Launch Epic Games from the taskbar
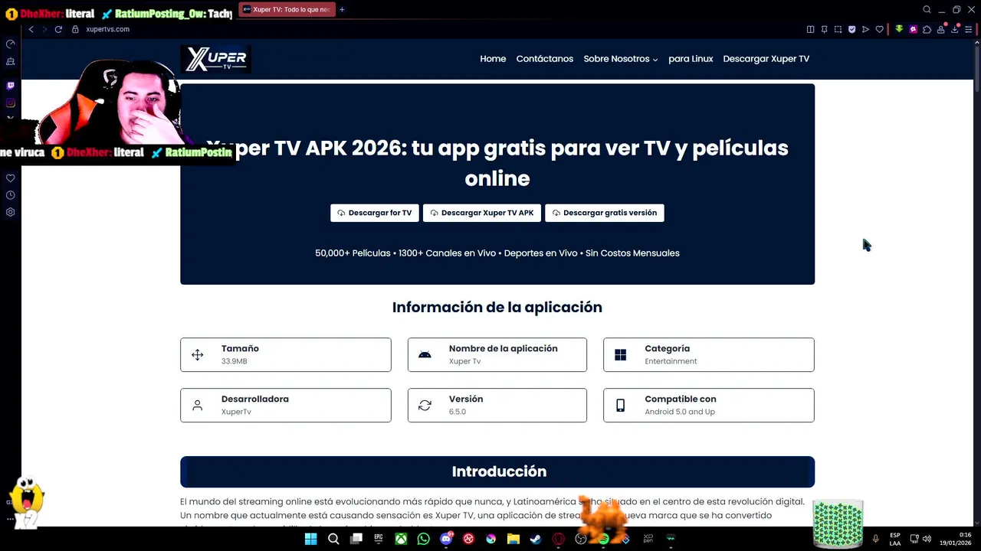The width and height of the screenshot is (981, 551). tap(379, 539)
